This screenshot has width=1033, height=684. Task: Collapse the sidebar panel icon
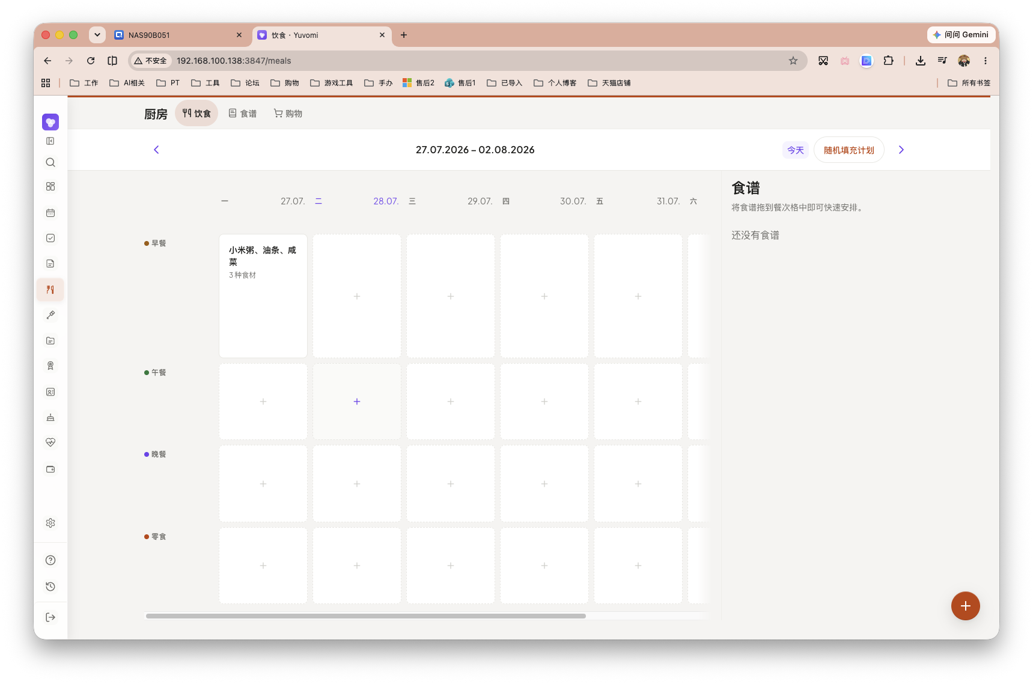pos(50,141)
